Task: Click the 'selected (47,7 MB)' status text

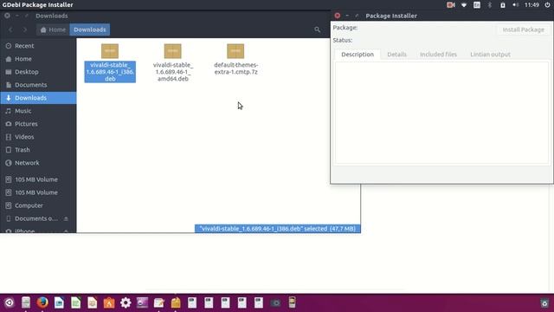Action: pos(330,229)
